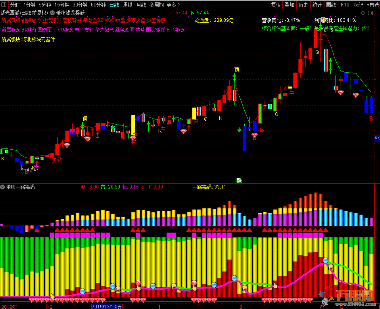Image resolution: width=380 pixels, height=309 pixels.
Task: Click the 2019年 label on time axis
Action: click(9, 307)
